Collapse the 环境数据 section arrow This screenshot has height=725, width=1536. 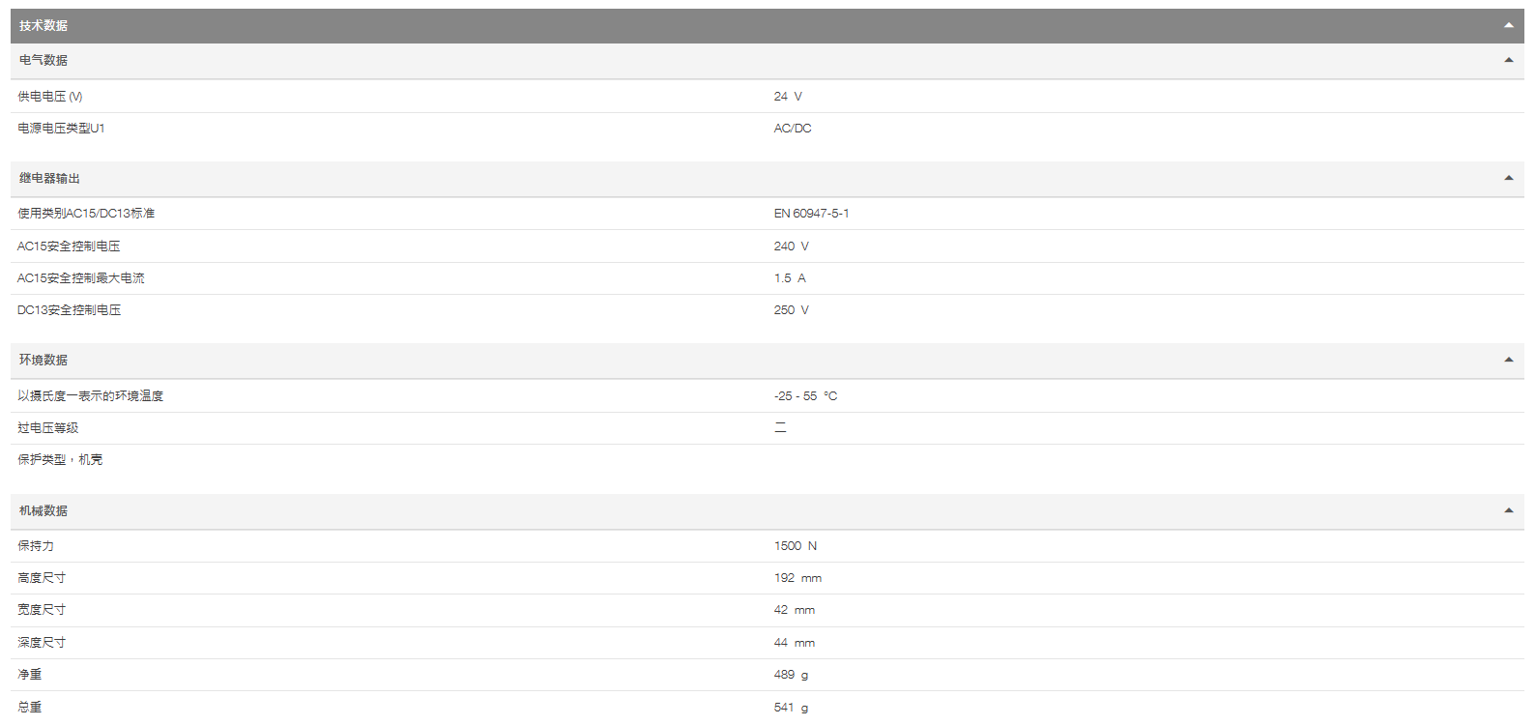coord(1508,360)
